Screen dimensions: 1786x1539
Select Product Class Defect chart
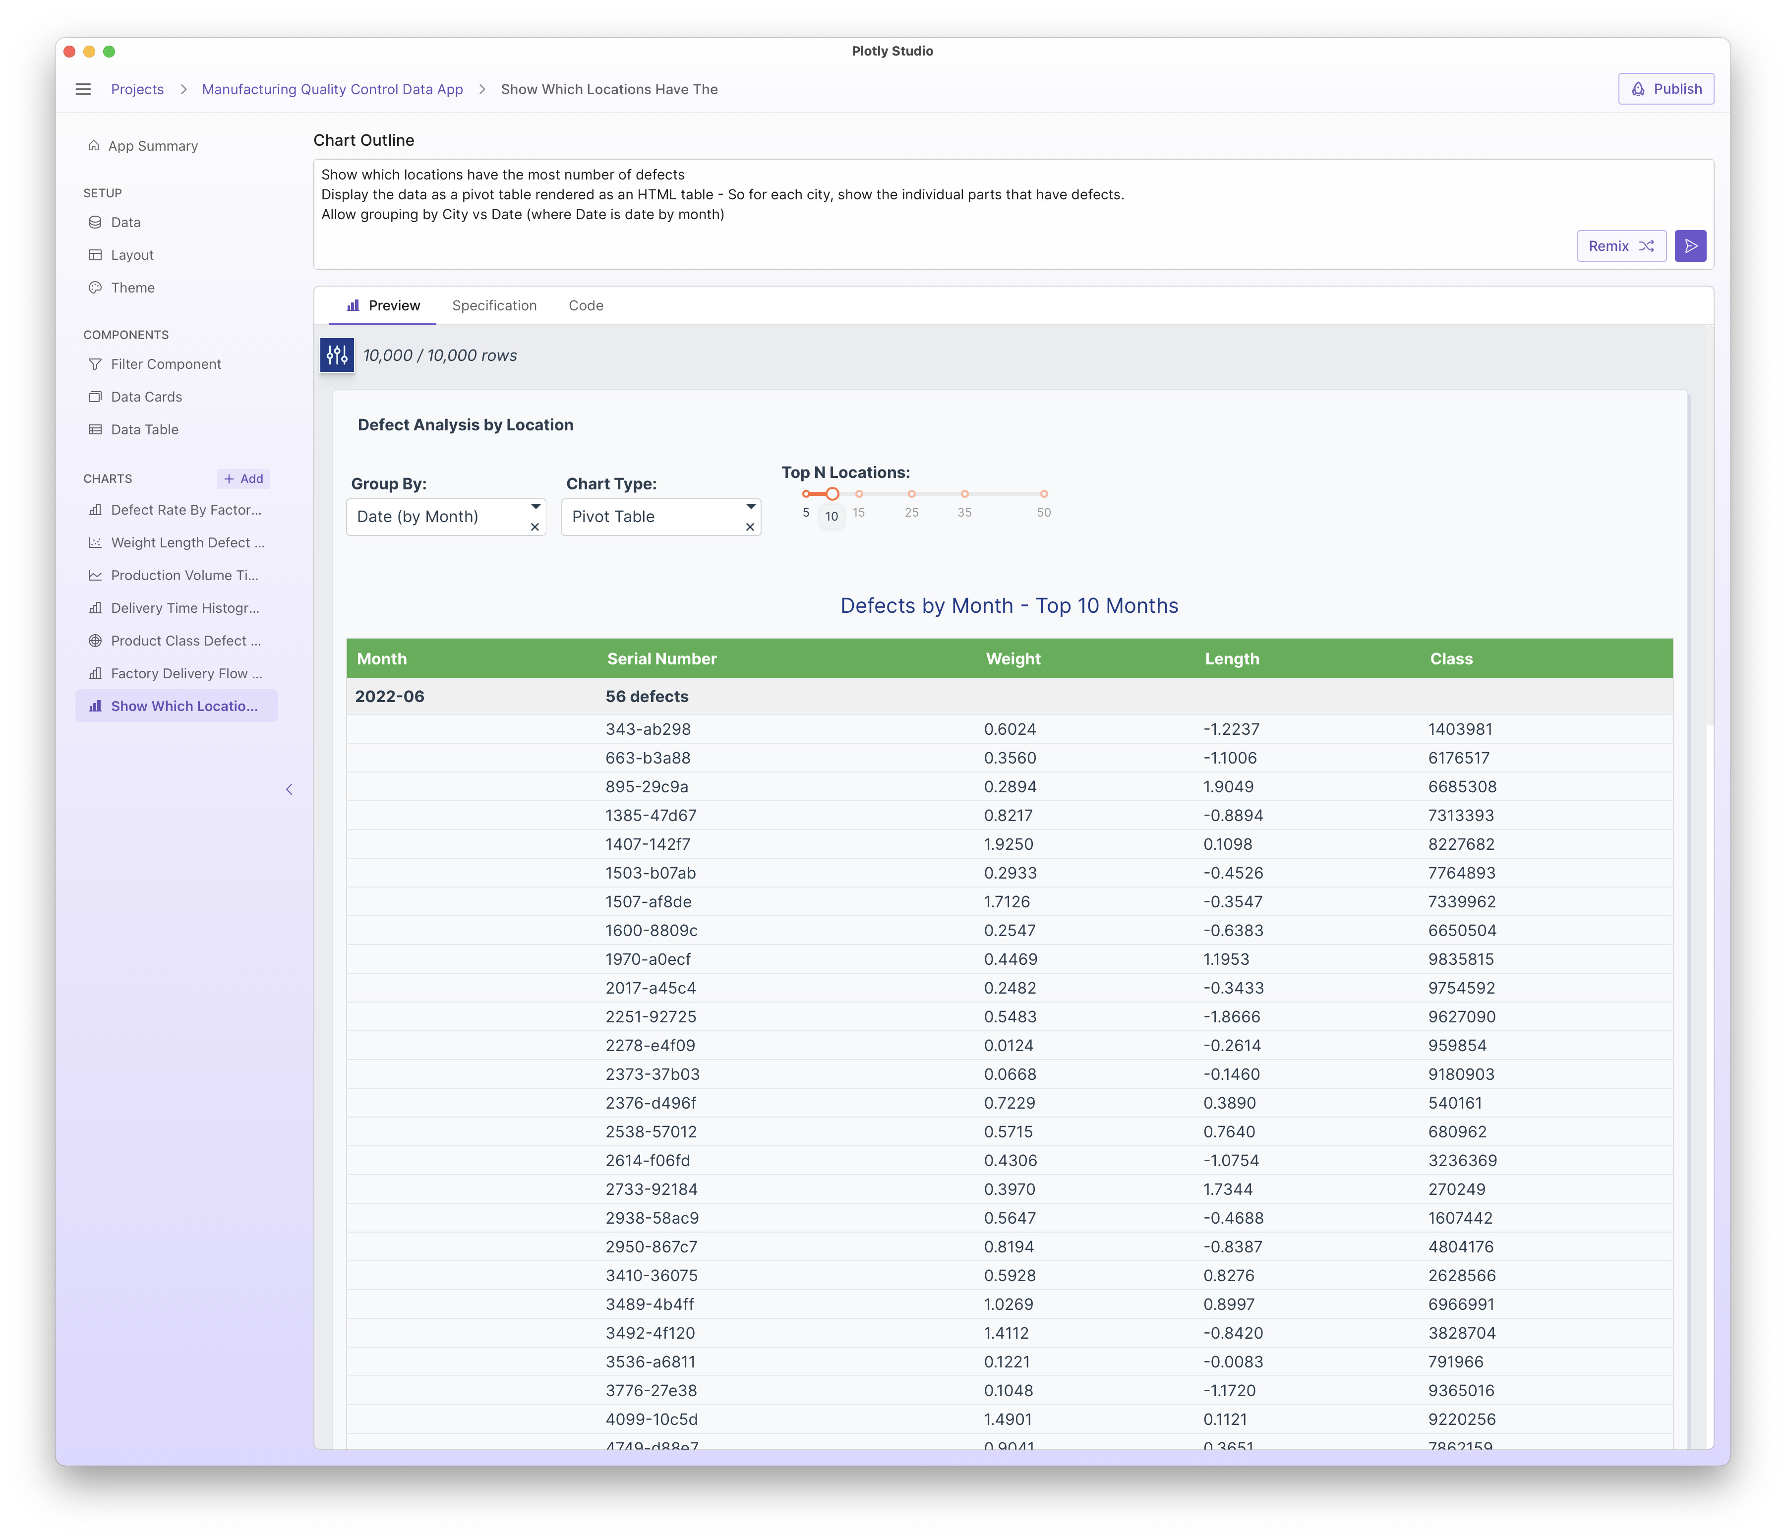pyautogui.click(x=184, y=640)
